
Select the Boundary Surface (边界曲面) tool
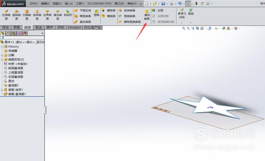47,15
